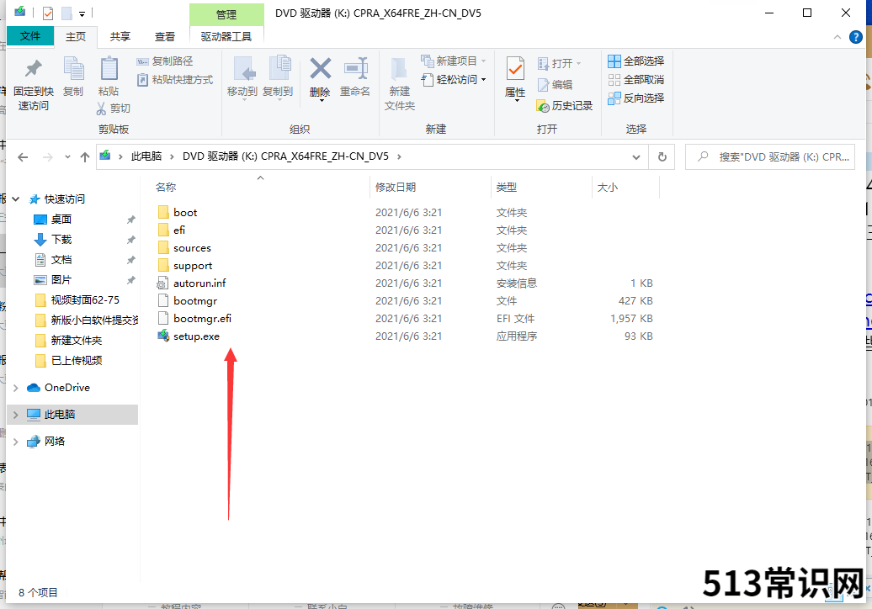
Task: Click History (历史记录) button
Action: coord(565,106)
